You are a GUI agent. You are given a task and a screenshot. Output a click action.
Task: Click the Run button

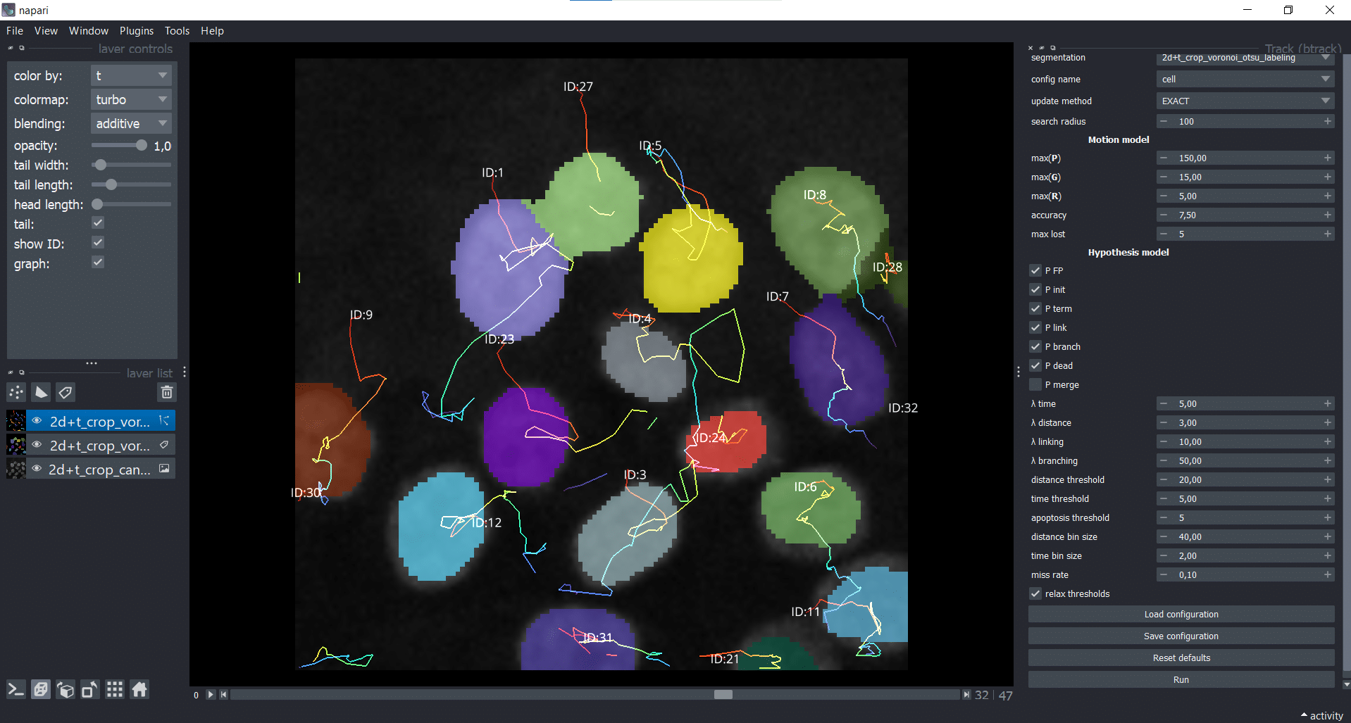[x=1181, y=679]
